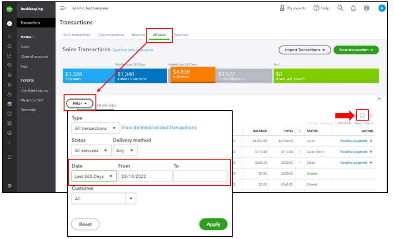
Task: Switch to the Receipts tab
Action: [x=139, y=35]
